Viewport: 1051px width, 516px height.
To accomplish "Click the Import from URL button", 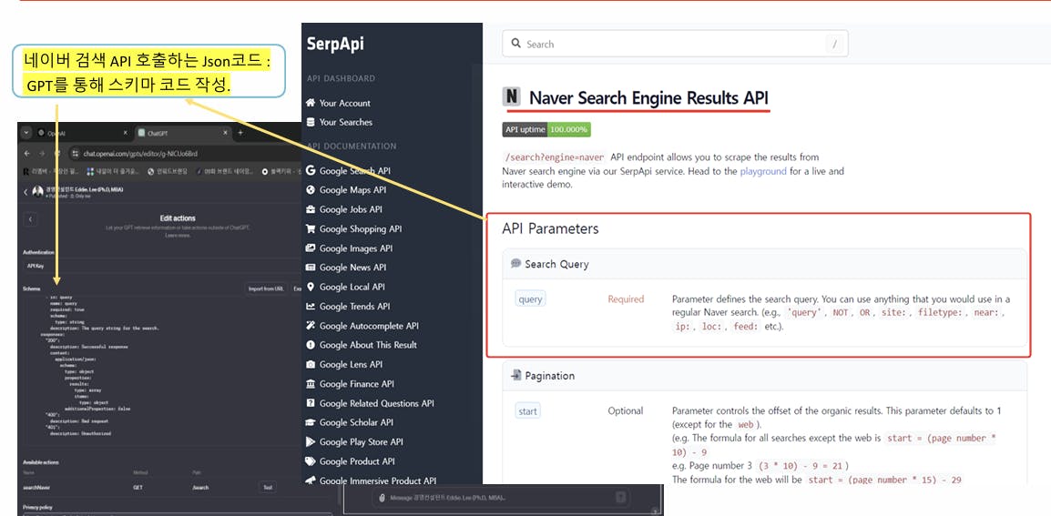I will (266, 288).
